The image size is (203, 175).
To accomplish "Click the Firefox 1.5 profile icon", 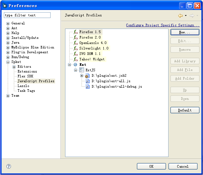I will tap(75, 32).
